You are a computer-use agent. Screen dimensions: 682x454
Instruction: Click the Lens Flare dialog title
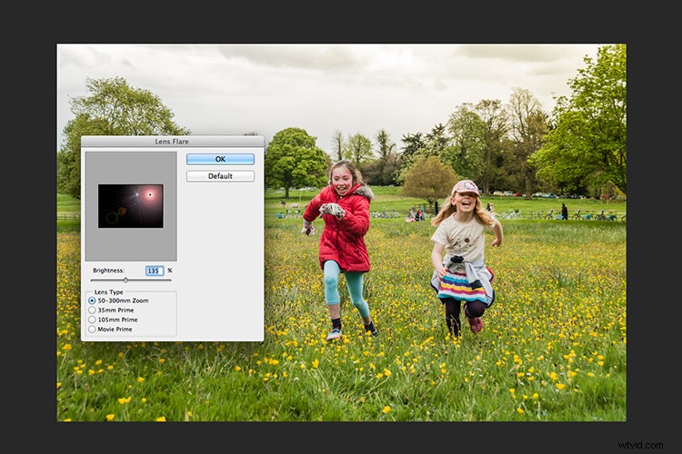[172, 142]
